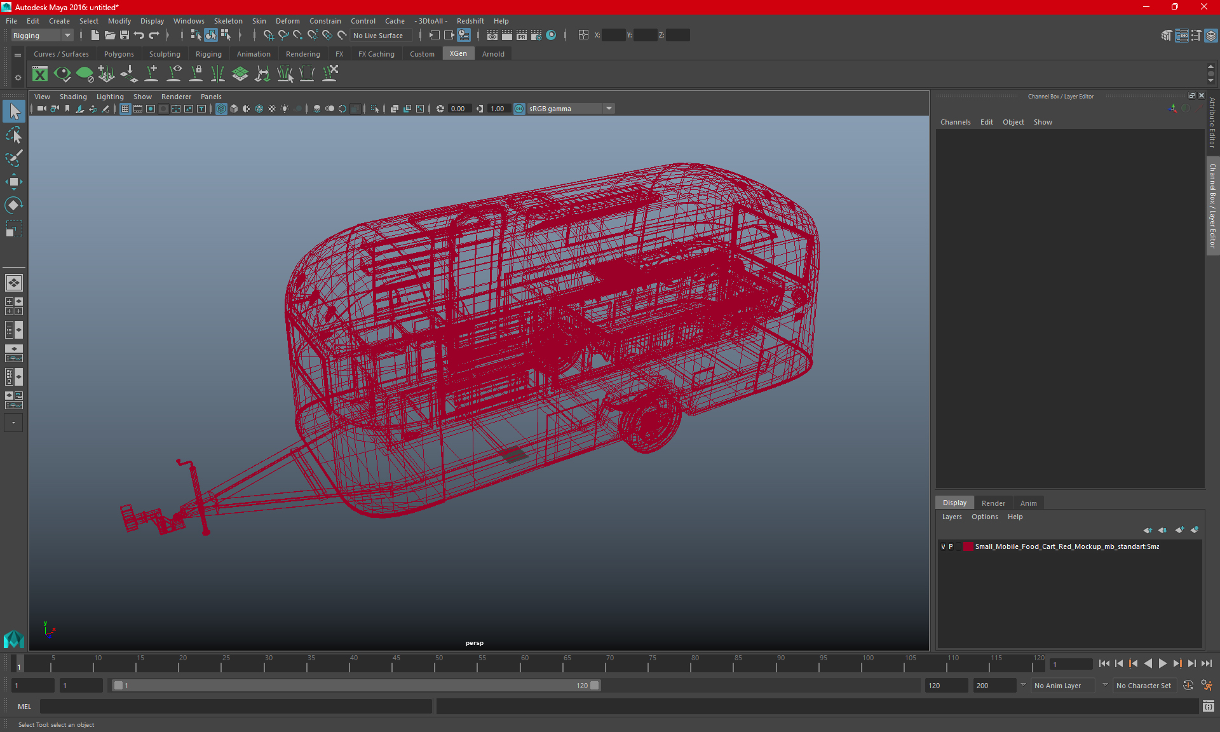Jump to start of playback range
Screen dimensions: 1220x732
(x=1104, y=663)
